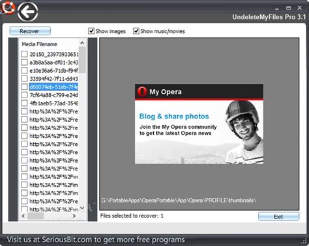Image resolution: width=309 pixels, height=246 pixels.
Task: Click the G:\PortableApps thumbnails path text
Action: (x=179, y=200)
